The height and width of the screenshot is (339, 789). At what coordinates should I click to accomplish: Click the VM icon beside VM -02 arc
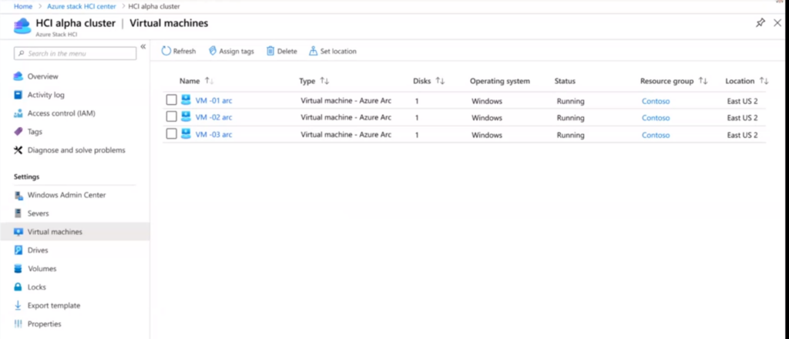[x=186, y=117]
